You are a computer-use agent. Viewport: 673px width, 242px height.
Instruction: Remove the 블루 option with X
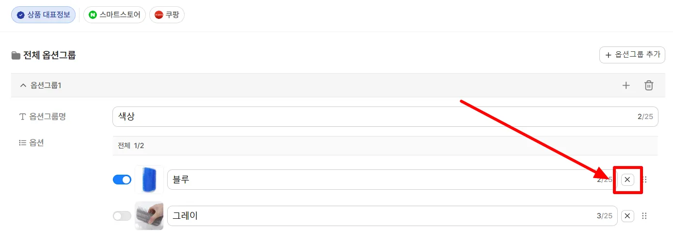[627, 180]
